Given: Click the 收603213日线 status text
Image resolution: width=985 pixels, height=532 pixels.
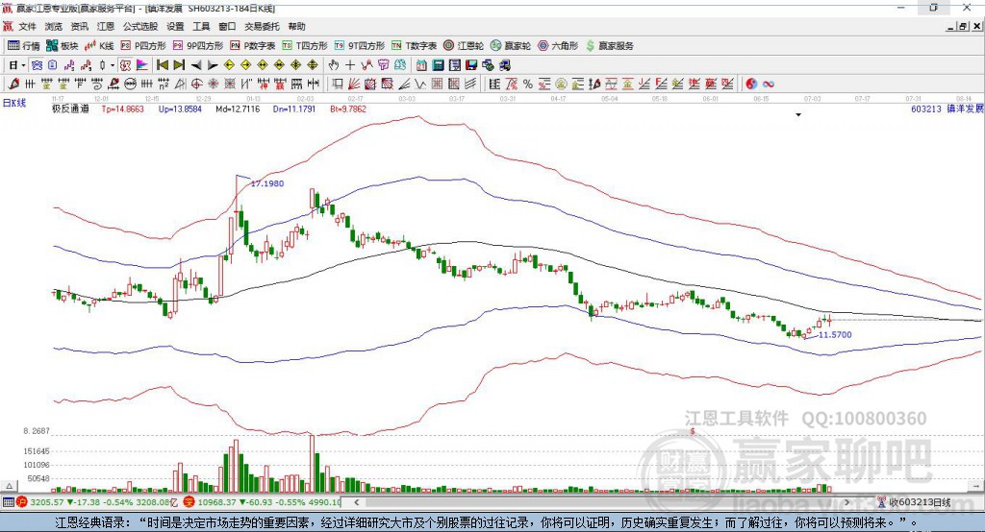Looking at the screenshot, I should pos(920,502).
